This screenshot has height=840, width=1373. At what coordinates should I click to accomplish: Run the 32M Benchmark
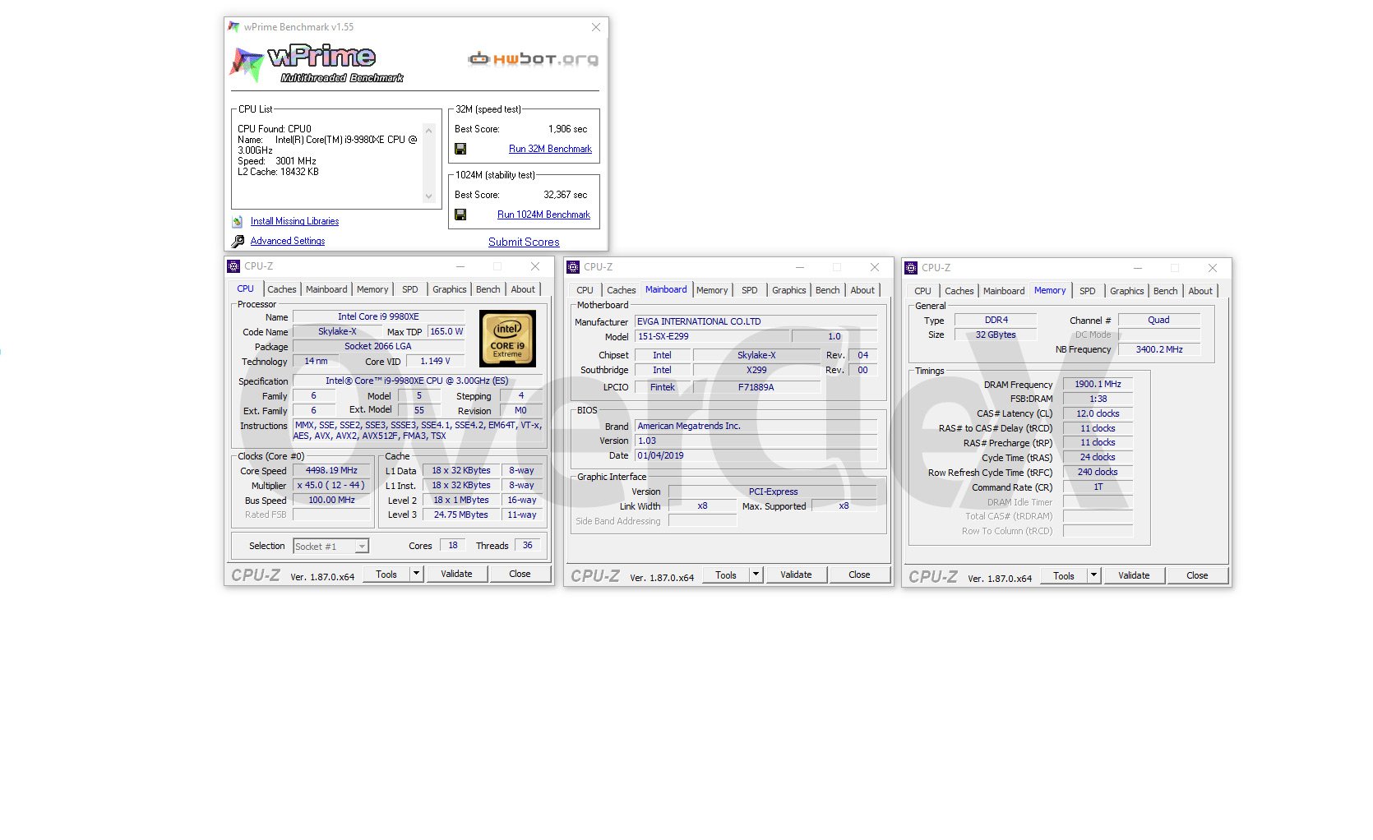(x=550, y=149)
